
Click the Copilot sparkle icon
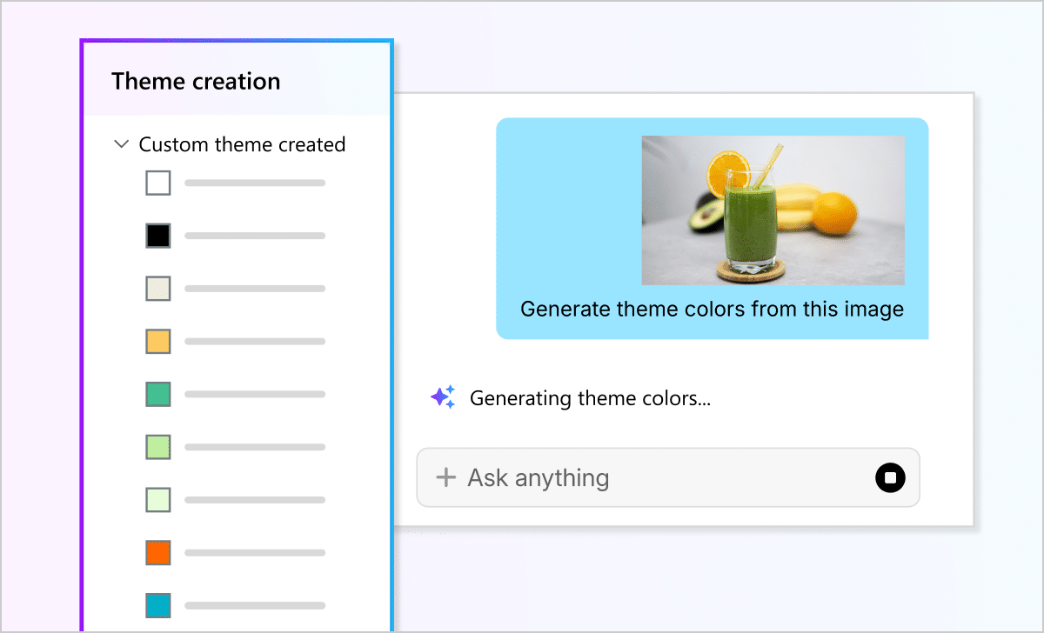click(442, 397)
